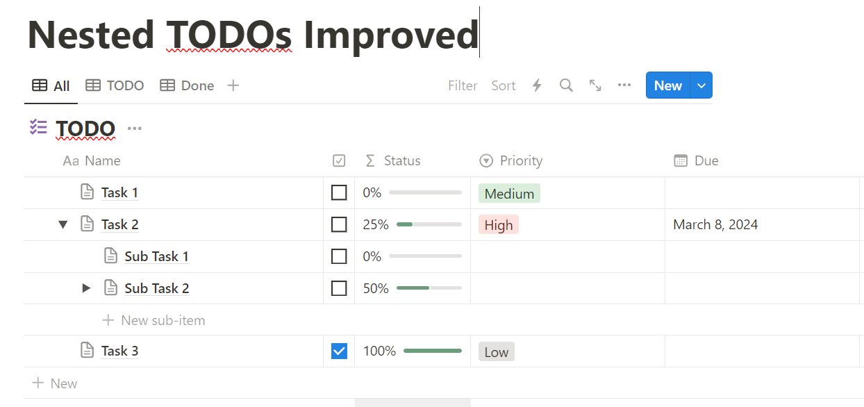Screen dimensions: 864x407
Task: Check Sub Task 1's checkbox
Action: (x=339, y=256)
